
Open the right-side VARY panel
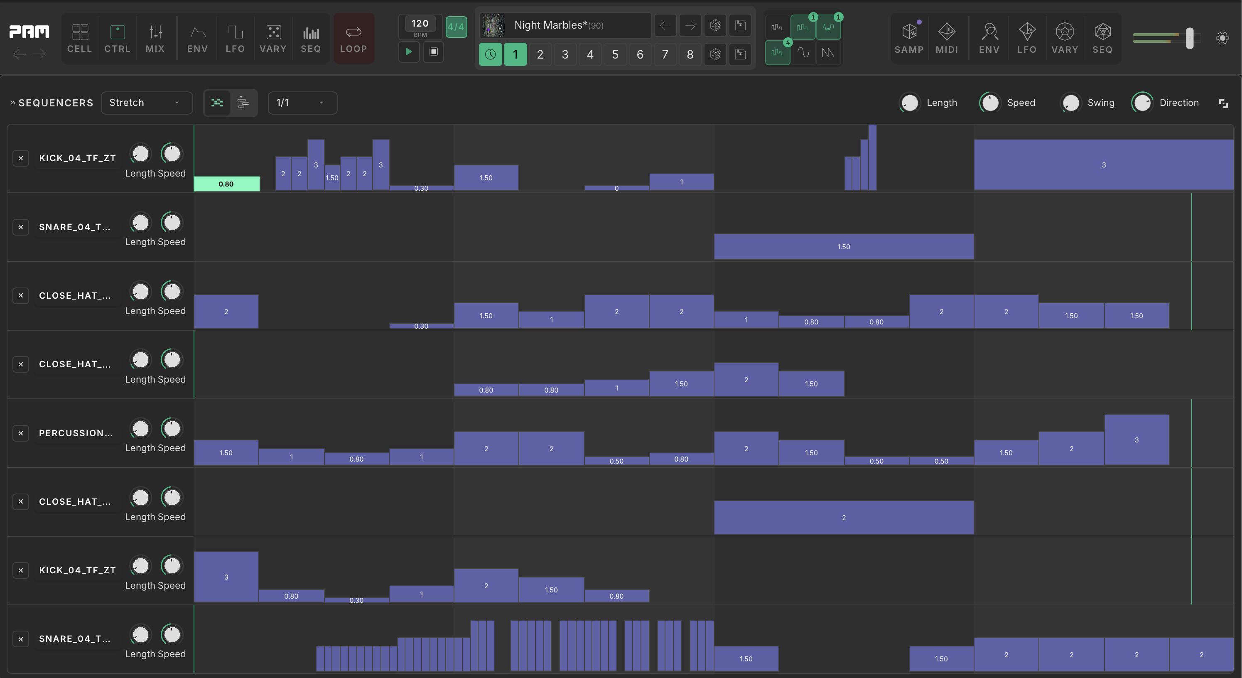point(1065,38)
